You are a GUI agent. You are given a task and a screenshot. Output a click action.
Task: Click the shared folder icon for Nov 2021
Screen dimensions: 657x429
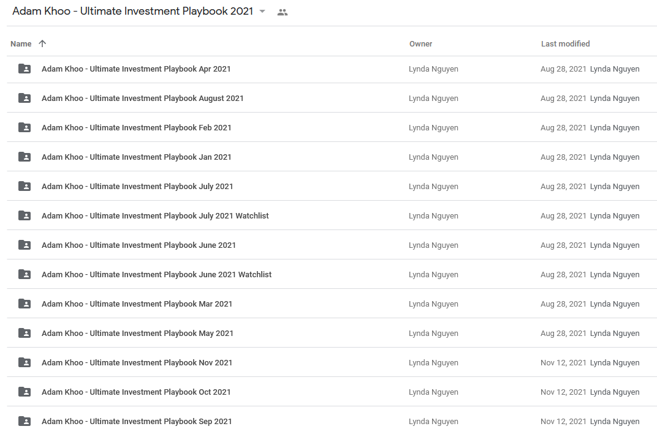[25, 362]
